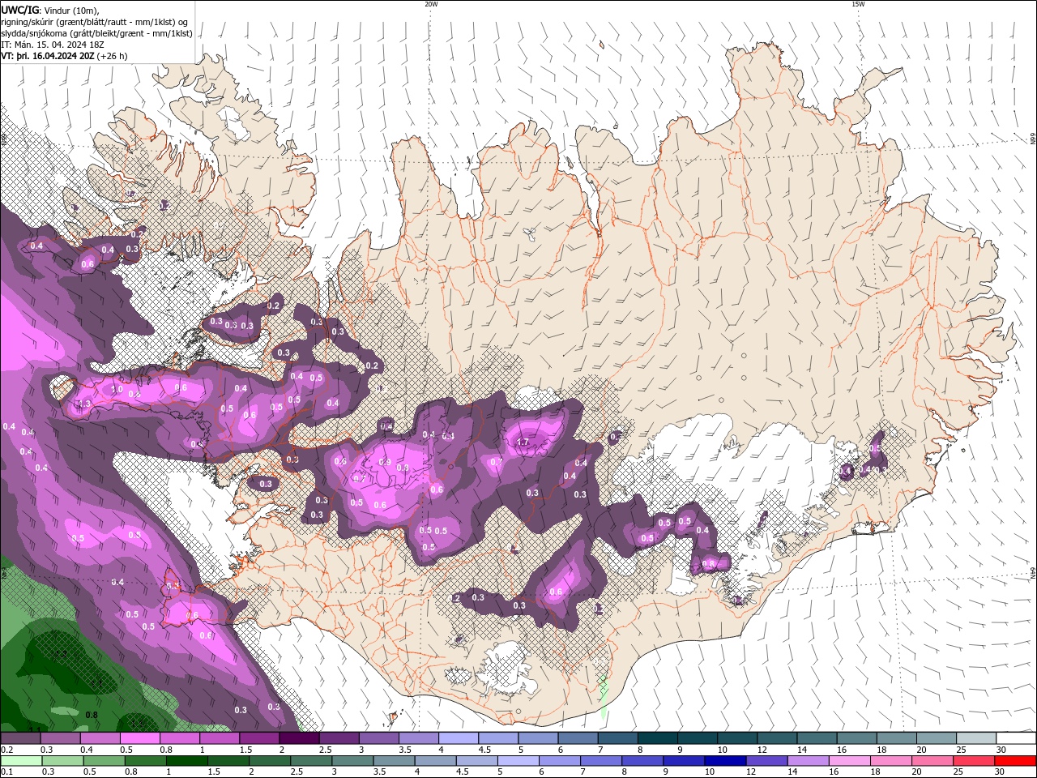
Task: Click the '12' label in lower legend row
Action: pos(751,772)
